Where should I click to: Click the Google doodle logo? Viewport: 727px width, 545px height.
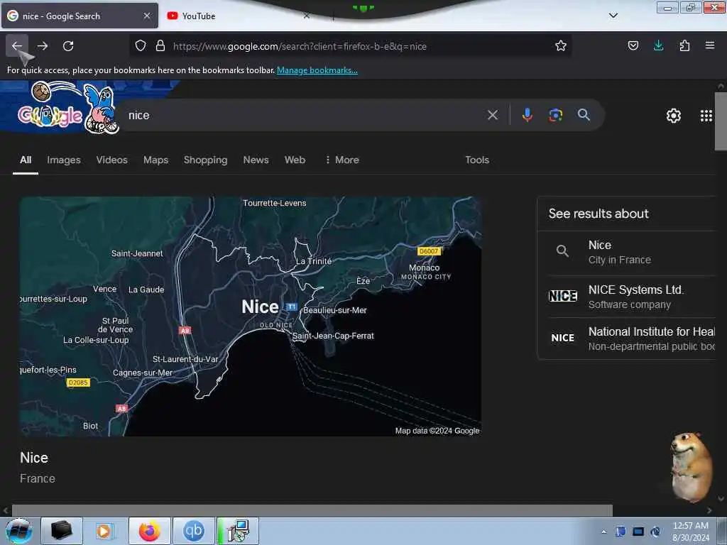pyautogui.click(x=67, y=108)
